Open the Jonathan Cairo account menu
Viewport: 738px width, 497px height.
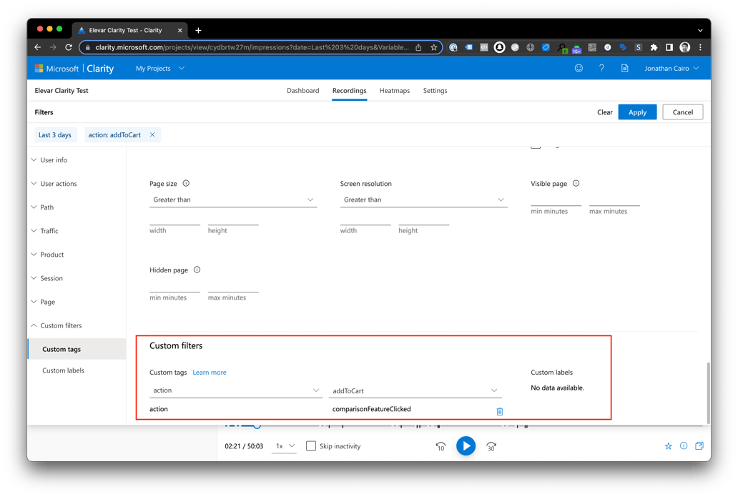[671, 68]
